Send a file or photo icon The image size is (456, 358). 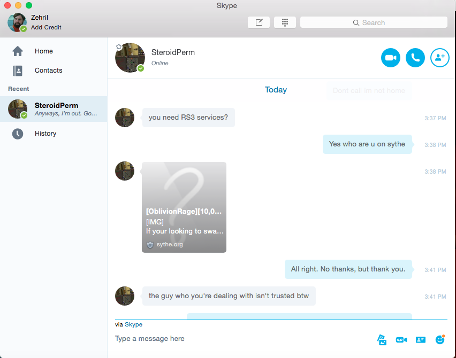(x=382, y=340)
